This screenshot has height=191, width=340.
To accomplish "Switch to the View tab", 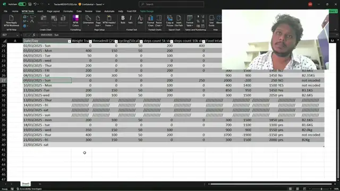I will tap(98, 11).
